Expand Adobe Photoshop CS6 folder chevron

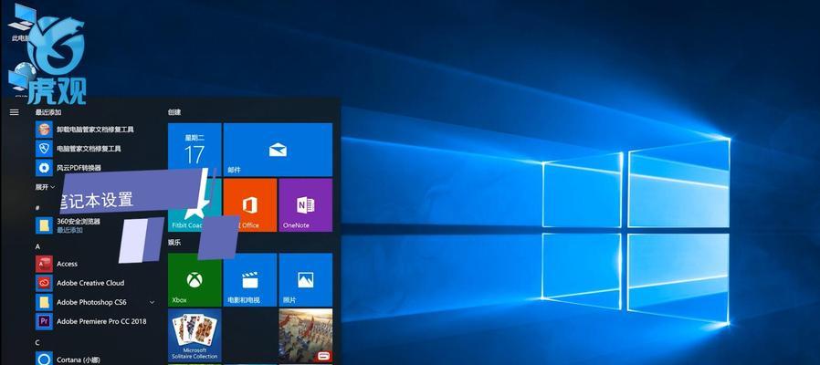pyautogui.click(x=152, y=302)
